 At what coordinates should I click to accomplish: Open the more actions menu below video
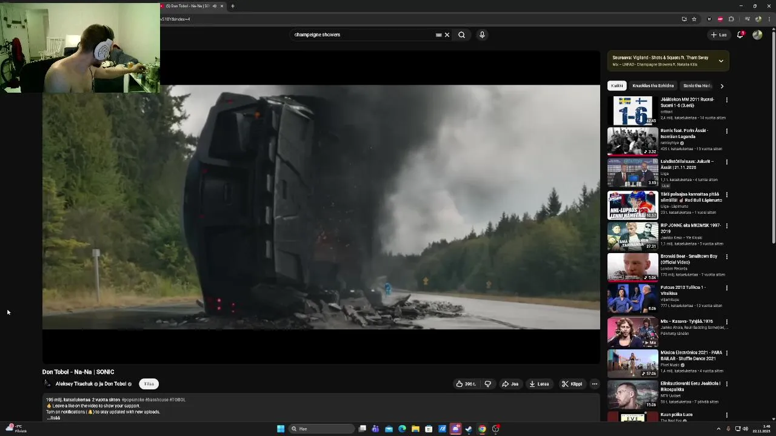[x=595, y=384]
